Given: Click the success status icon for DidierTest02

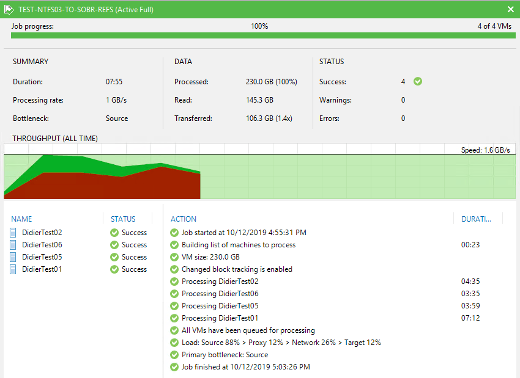Looking at the screenshot, I should 114,233.
